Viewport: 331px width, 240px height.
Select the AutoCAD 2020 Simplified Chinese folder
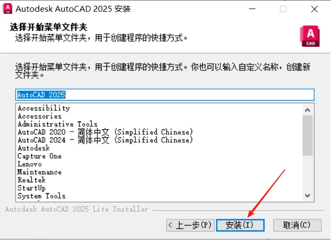105,132
